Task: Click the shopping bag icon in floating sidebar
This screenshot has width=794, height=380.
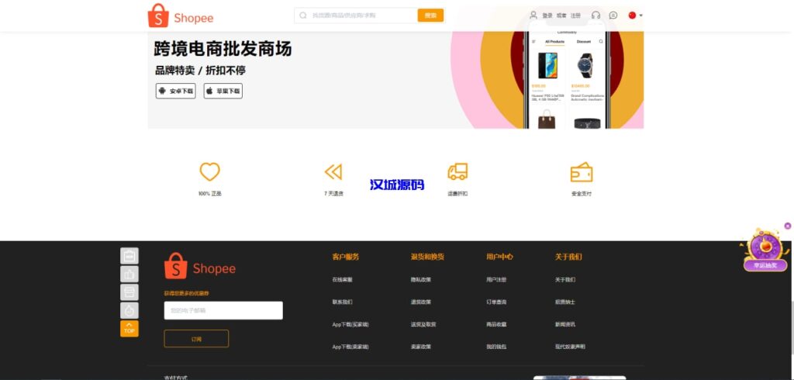Action: 129,256
